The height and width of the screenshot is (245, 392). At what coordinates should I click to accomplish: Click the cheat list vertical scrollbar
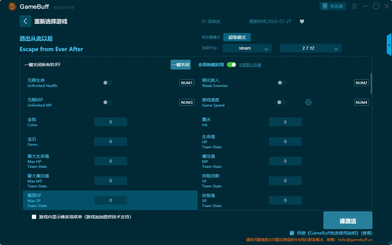pyautogui.click(x=371, y=83)
